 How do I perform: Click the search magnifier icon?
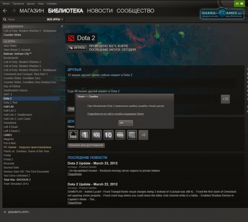[x=5, y=19]
